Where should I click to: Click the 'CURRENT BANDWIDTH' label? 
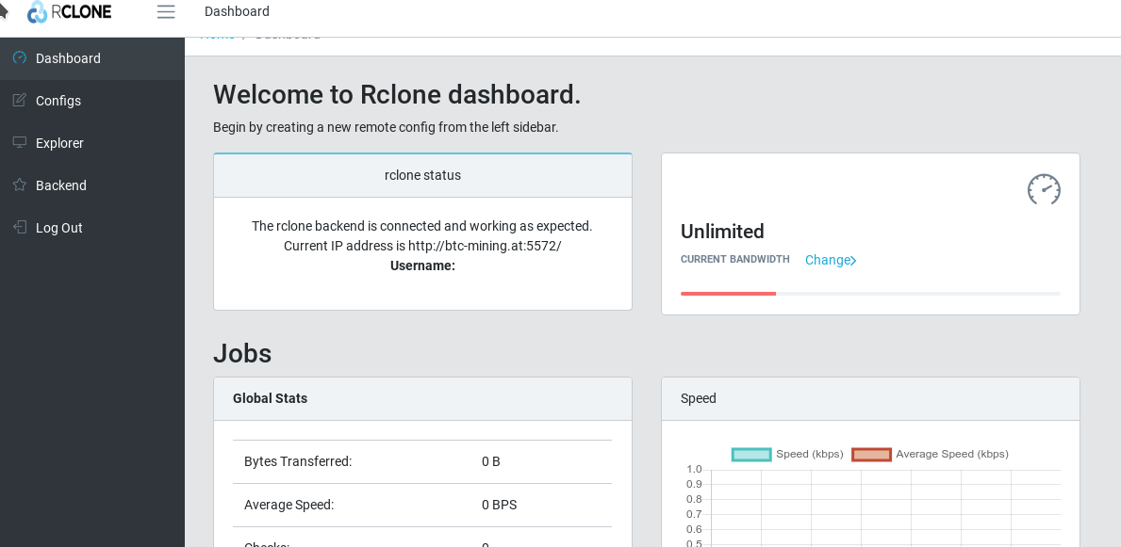click(x=735, y=259)
